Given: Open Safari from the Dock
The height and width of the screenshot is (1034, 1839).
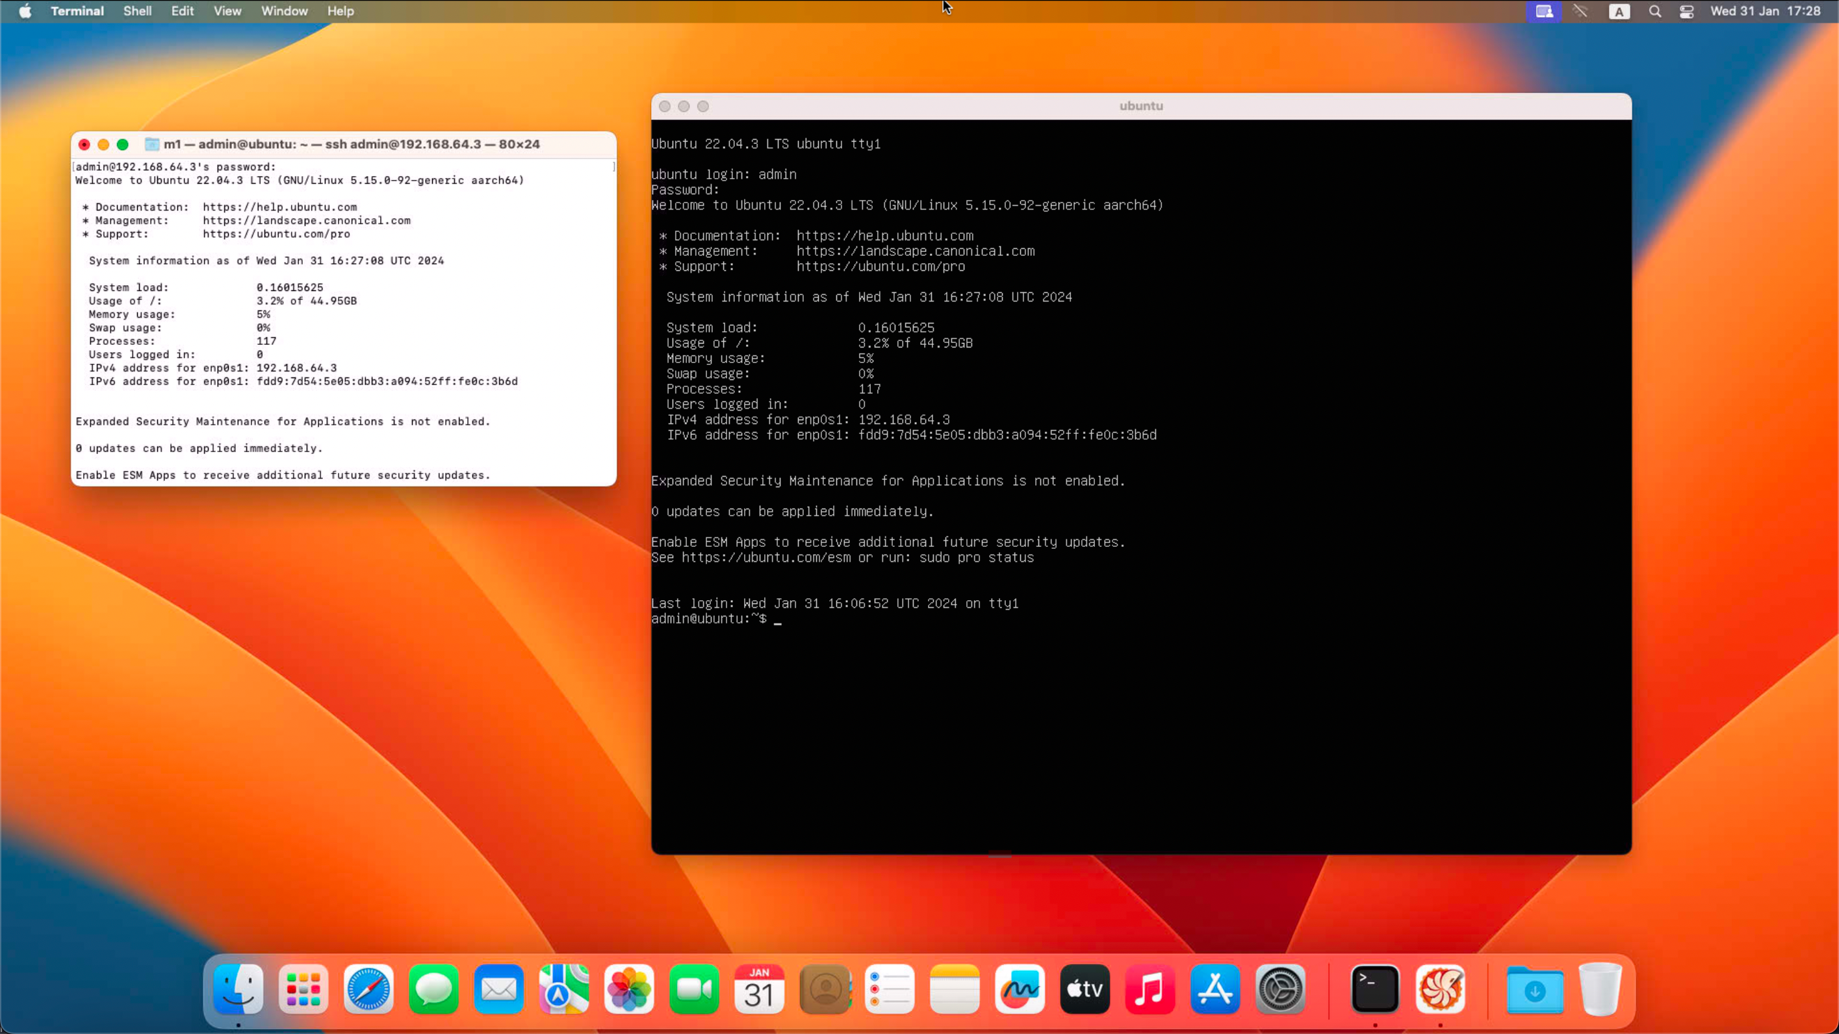Looking at the screenshot, I should pyautogui.click(x=368, y=989).
